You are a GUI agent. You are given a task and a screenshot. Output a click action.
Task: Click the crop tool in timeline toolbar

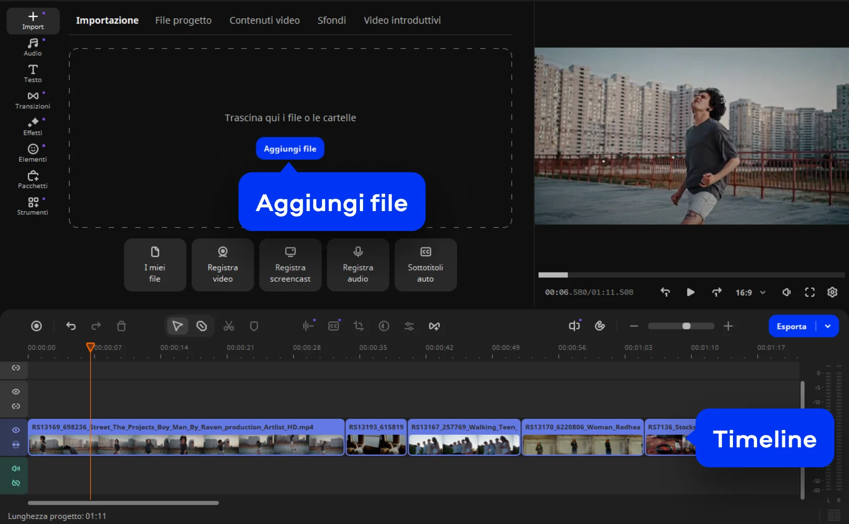(x=359, y=326)
